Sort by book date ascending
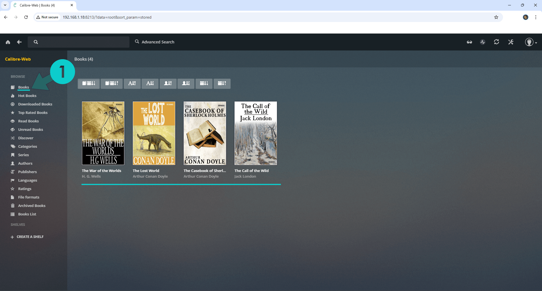The image size is (542, 291). 89,83
